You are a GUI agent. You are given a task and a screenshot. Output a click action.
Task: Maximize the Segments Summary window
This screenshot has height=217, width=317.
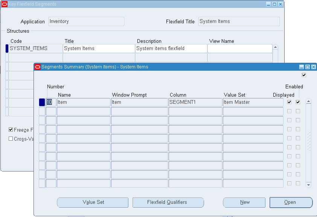pos(308,67)
